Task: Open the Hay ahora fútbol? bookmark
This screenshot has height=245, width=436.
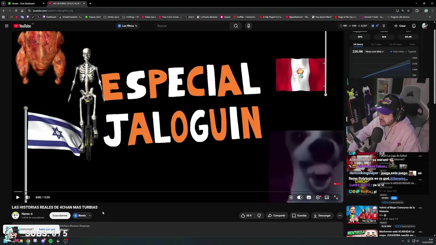Action: pos(322,17)
